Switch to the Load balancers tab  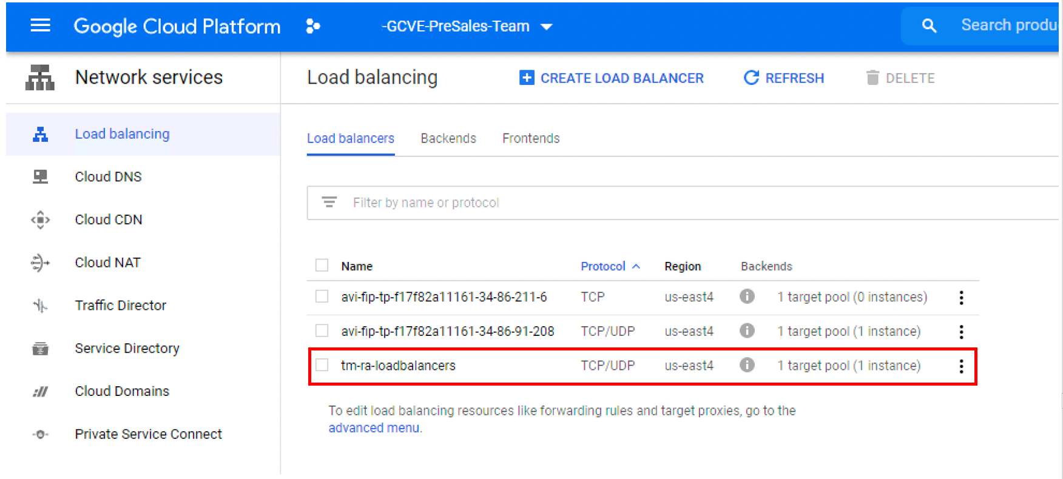351,138
